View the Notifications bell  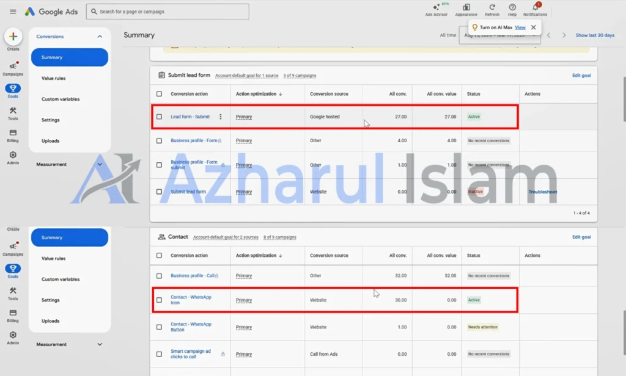point(535,10)
